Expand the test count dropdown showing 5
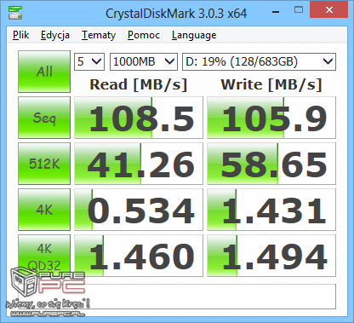 coord(89,61)
